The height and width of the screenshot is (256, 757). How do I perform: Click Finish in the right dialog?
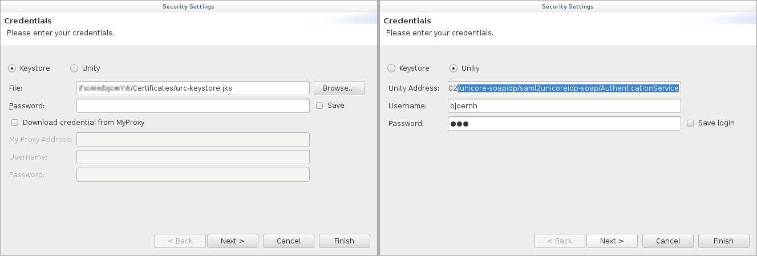724,241
